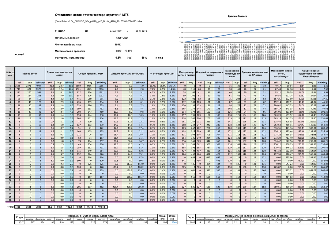Click 'Максимальное колено в сетках, закрытых за месяц' heading
The image size is (335, 229).
tap(256, 216)
